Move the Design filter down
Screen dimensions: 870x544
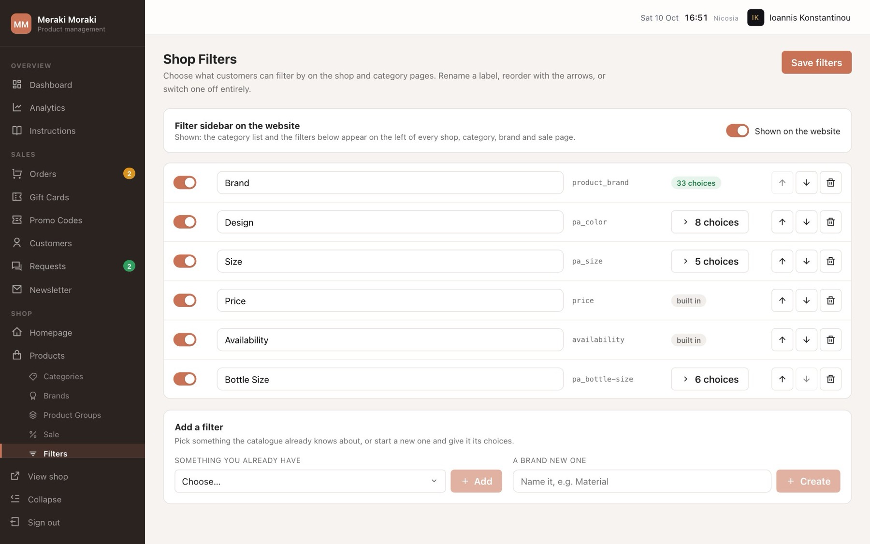pyautogui.click(x=806, y=222)
